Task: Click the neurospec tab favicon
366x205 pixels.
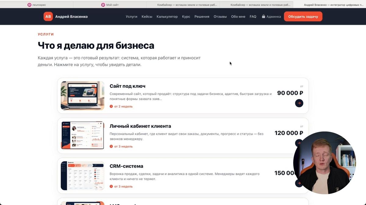Action: point(29,5)
